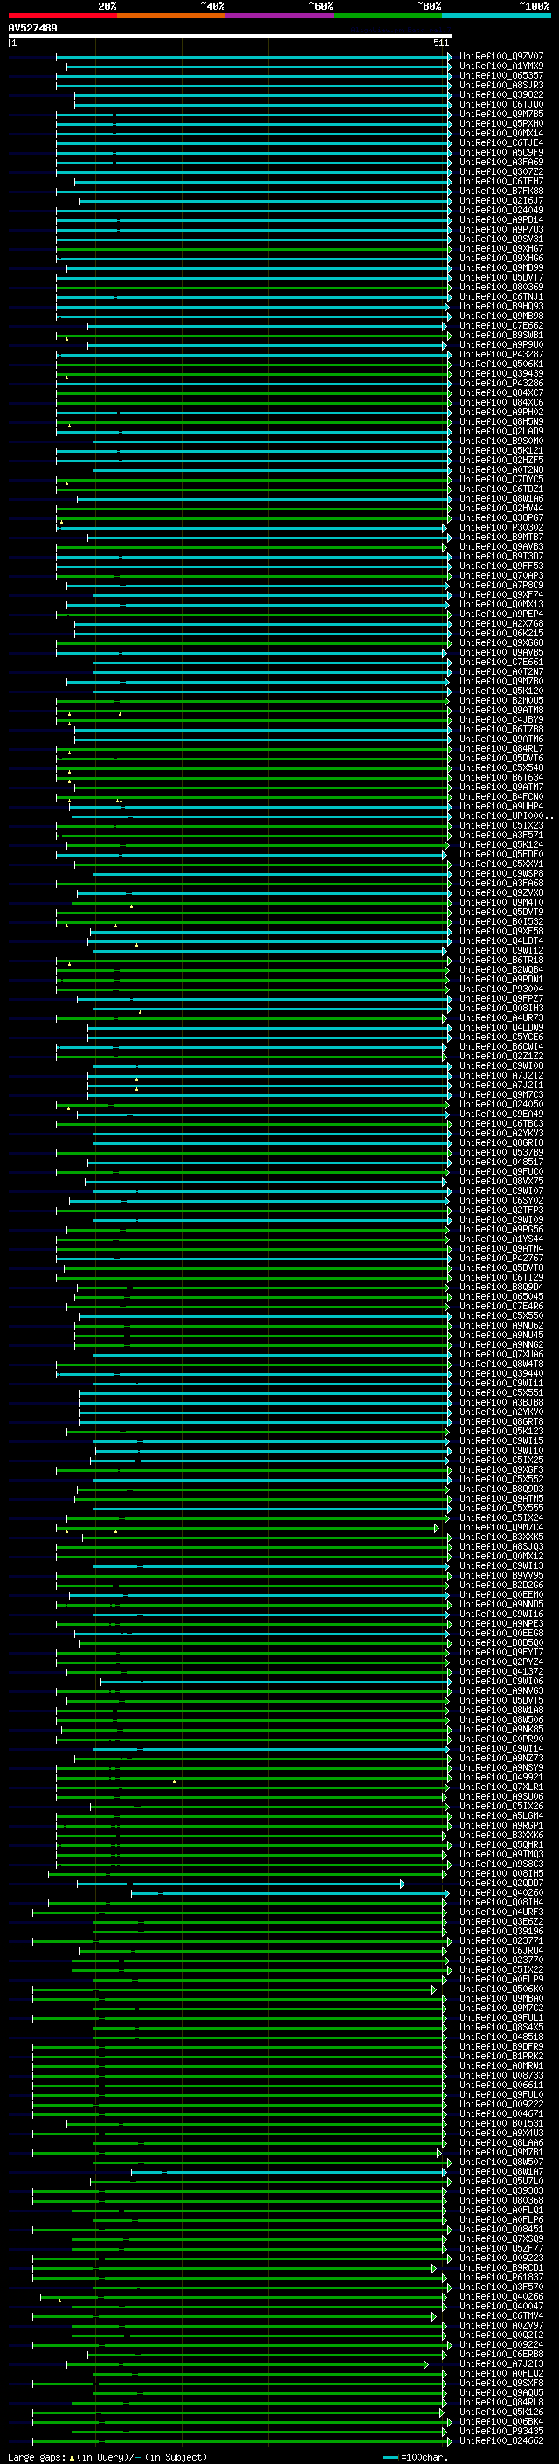Screen dimensions: 559x2464
Task: Select the UniRef100_A7J2I2 label
Action: (501, 1075)
